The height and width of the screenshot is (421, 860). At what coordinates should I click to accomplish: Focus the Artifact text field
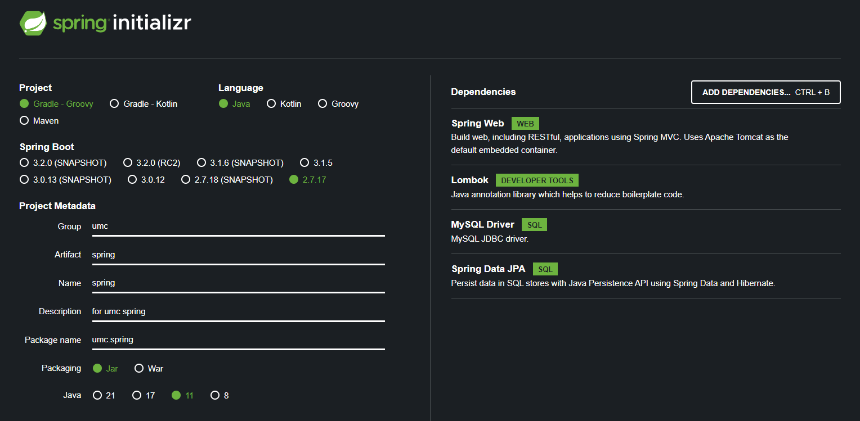238,255
